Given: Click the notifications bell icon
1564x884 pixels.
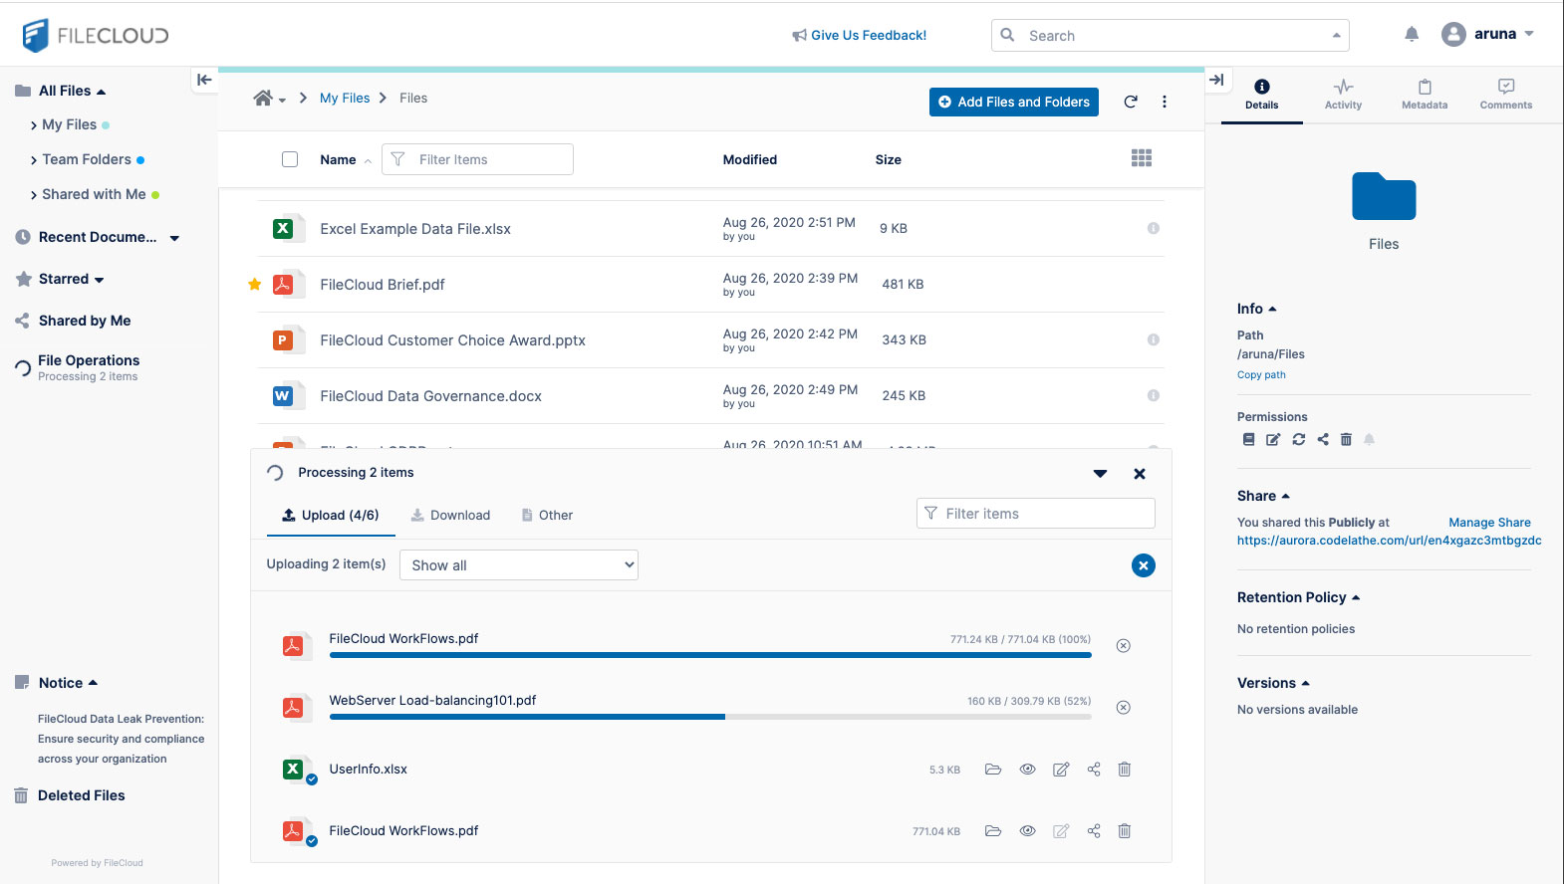Looking at the screenshot, I should [1412, 34].
